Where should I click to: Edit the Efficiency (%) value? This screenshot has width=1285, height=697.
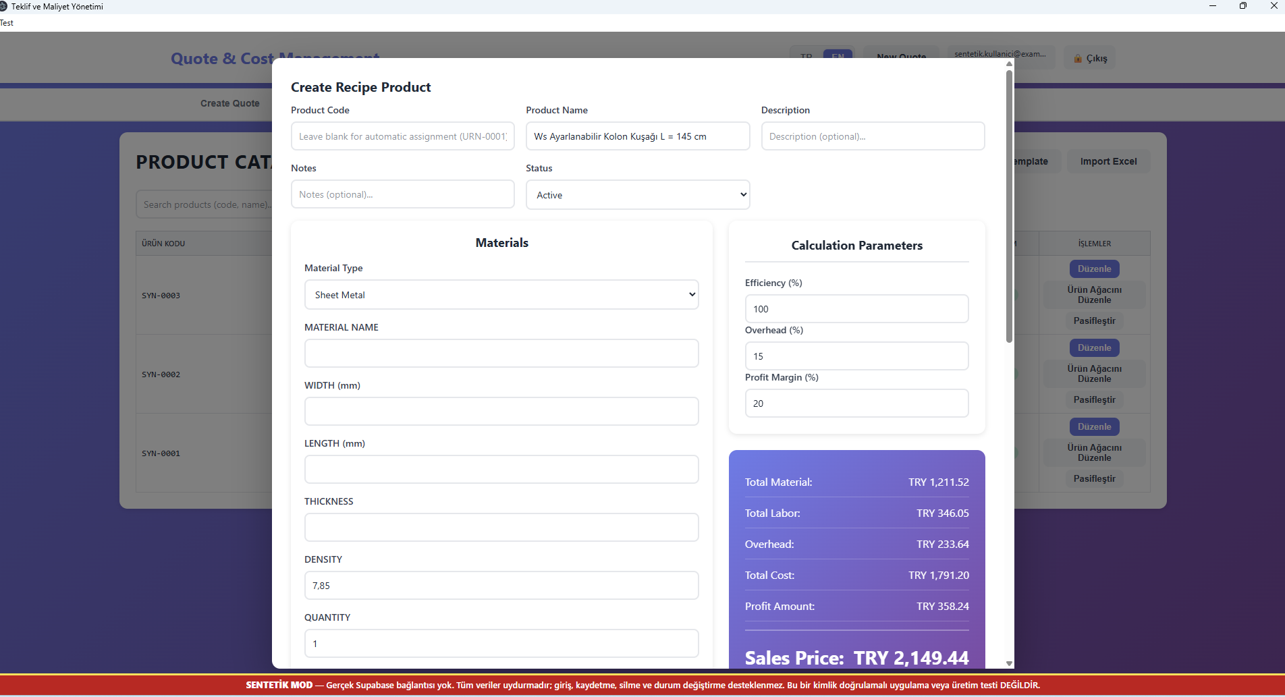click(856, 309)
